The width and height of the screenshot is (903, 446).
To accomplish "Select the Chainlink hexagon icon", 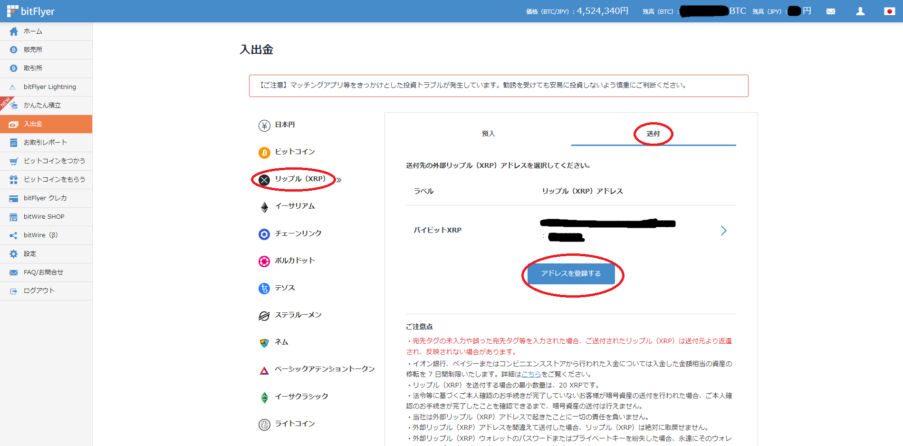I will [x=264, y=234].
